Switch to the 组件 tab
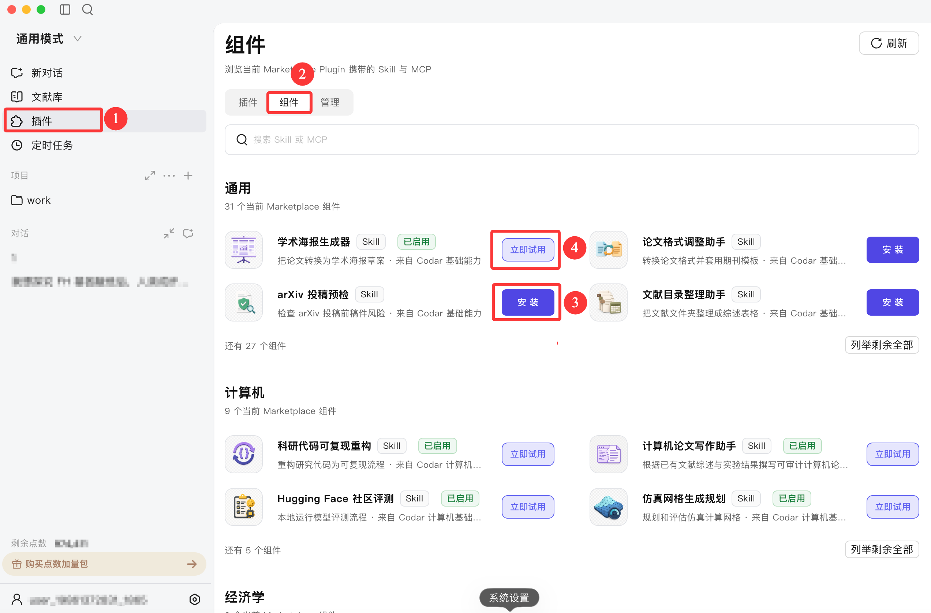The width and height of the screenshot is (931, 613). [289, 102]
